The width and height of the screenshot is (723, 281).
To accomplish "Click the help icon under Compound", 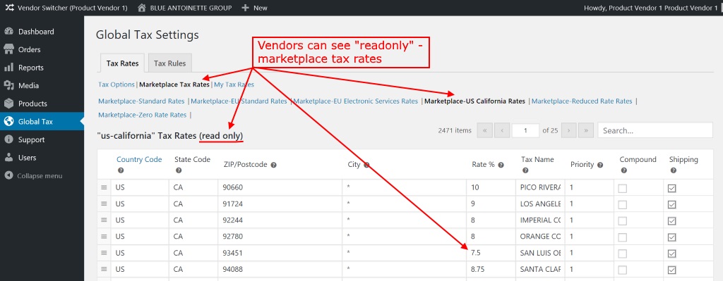I will tap(624, 170).
